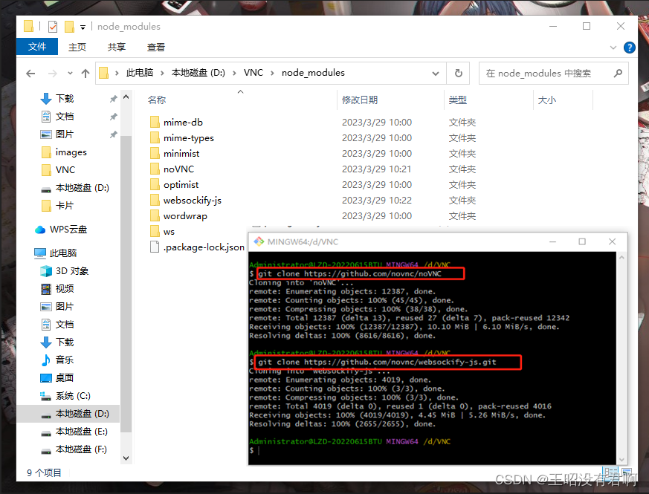Image resolution: width=649 pixels, height=494 pixels.
Task: Open the quick access toolbar dropdown
Action: point(83,27)
